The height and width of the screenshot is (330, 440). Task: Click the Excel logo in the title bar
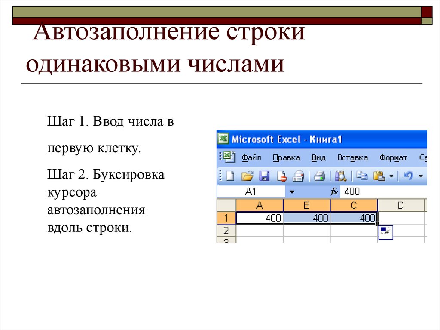pyautogui.click(x=223, y=138)
